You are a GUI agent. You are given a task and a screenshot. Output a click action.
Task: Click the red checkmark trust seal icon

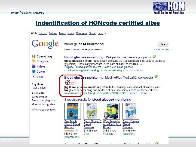[x=70, y=82]
